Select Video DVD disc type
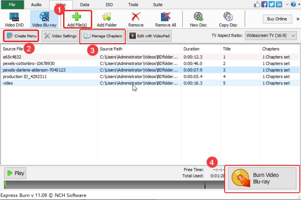 click(14, 20)
